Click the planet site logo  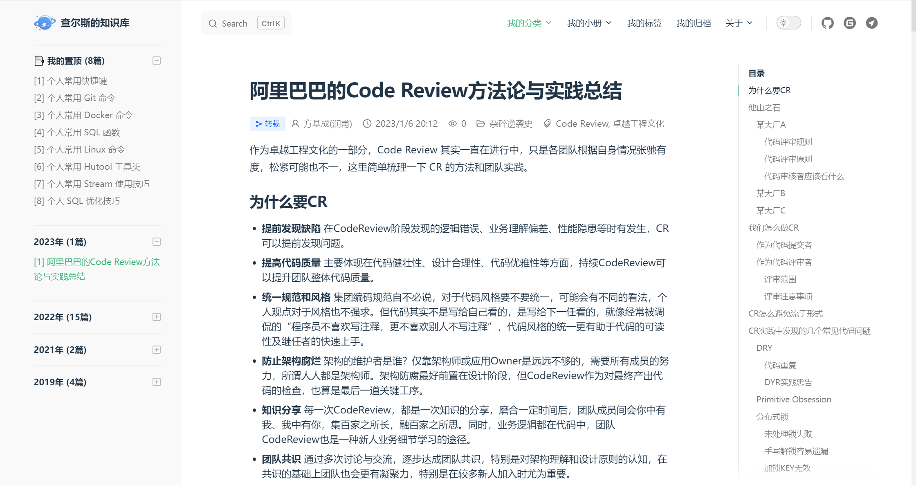44,23
